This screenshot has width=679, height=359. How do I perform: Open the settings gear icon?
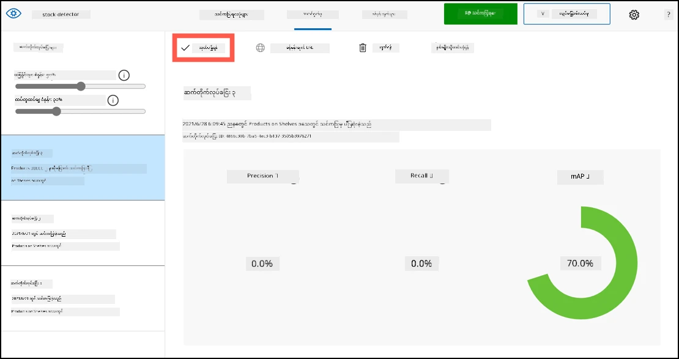tap(634, 15)
